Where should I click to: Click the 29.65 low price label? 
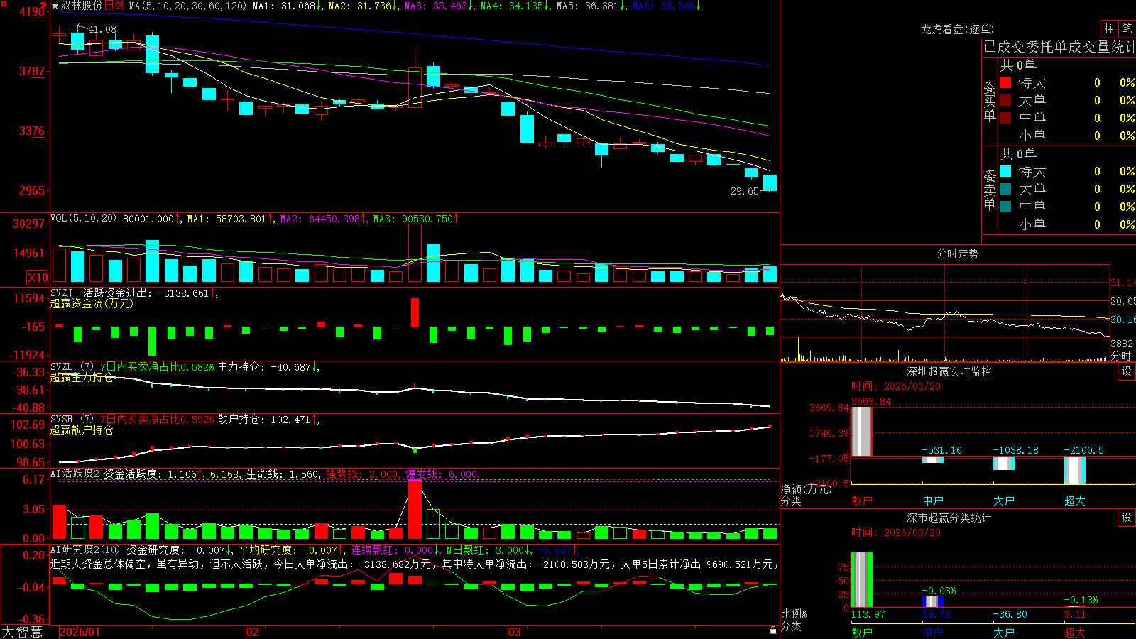coord(745,191)
